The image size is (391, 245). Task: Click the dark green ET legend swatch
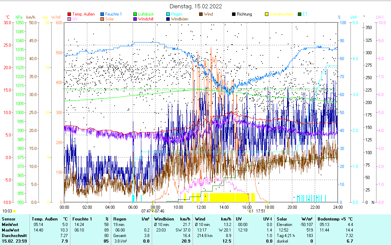pos(300,15)
